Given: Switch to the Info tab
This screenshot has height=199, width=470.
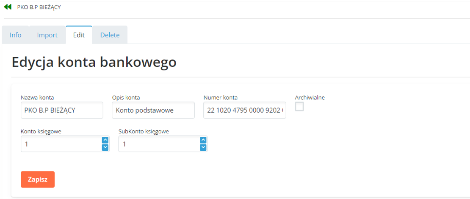Looking at the screenshot, I should tap(16, 35).
